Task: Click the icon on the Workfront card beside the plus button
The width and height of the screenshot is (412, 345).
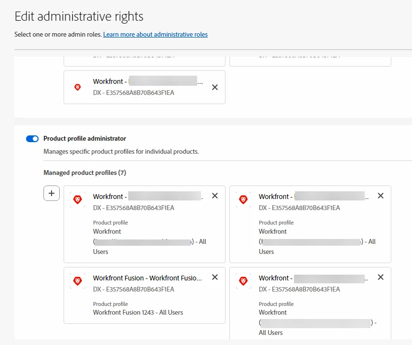Action: [x=78, y=199]
